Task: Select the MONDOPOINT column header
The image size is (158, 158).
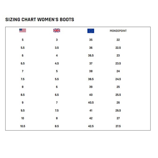Action: pyautogui.click(x=118, y=31)
